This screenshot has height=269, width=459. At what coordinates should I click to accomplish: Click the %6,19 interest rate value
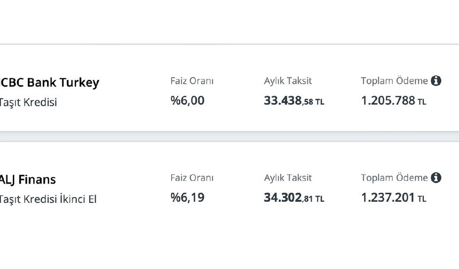[x=187, y=197]
